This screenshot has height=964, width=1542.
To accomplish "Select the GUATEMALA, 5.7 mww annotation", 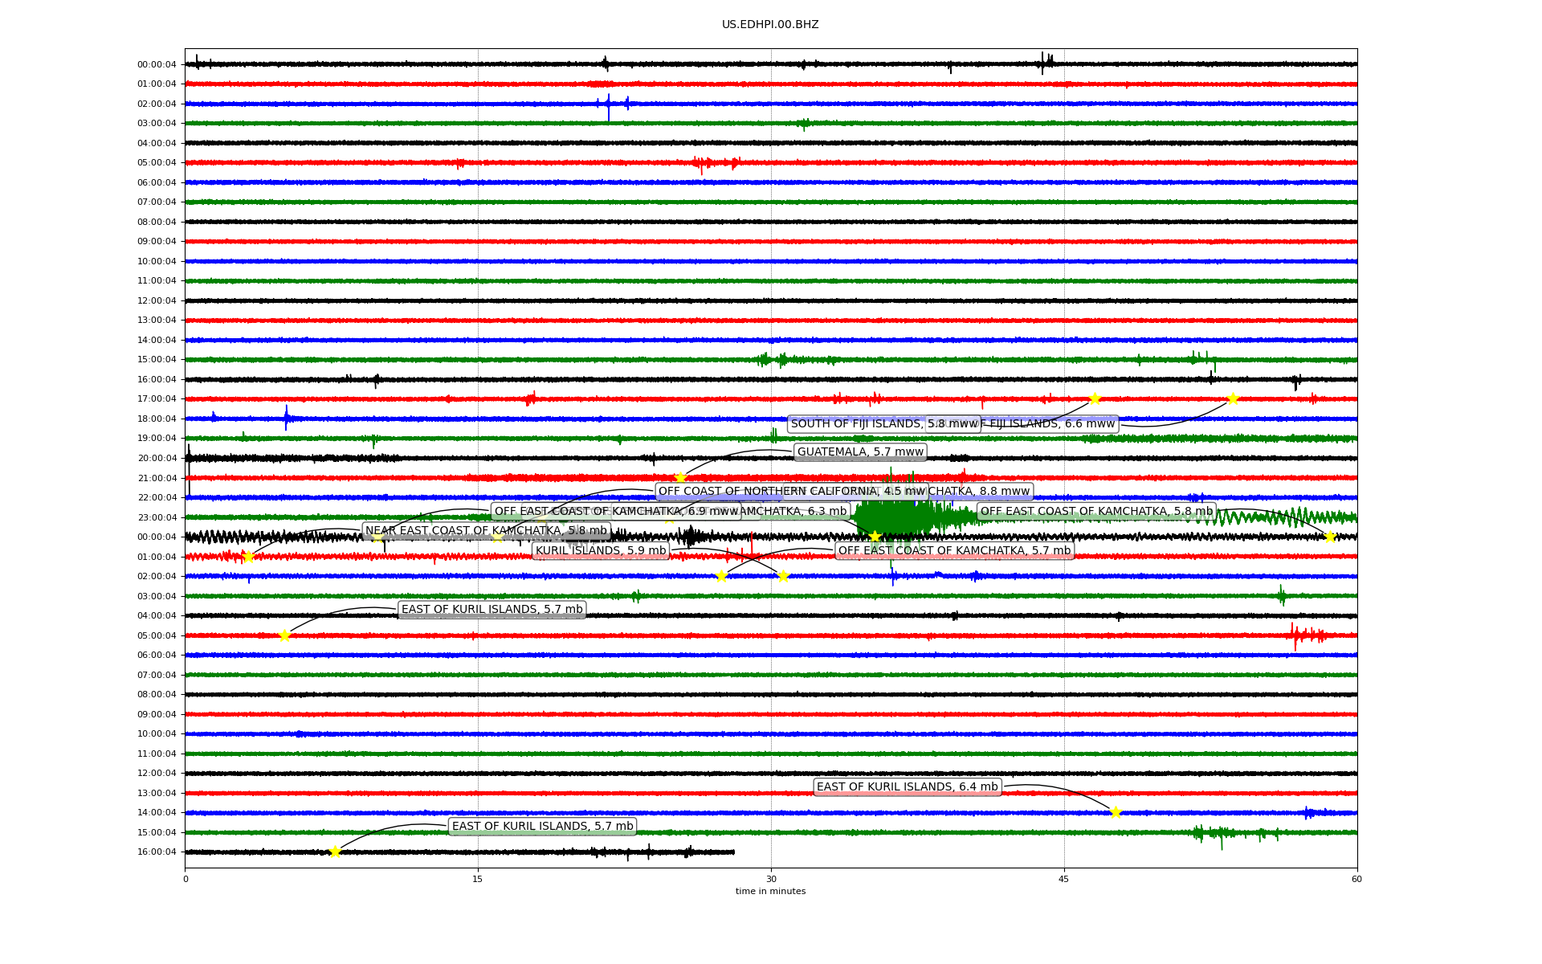I will (860, 452).
